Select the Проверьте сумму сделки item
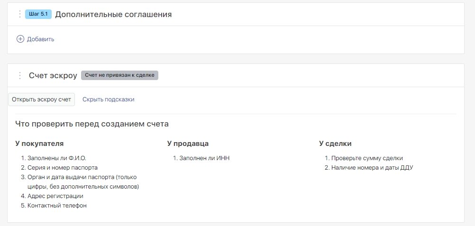 tap(366, 158)
